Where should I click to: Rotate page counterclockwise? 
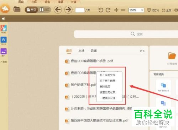click(101, 10)
